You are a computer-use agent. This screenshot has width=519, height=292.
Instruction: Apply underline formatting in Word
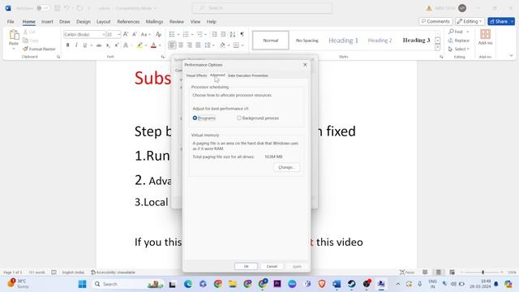click(84, 45)
